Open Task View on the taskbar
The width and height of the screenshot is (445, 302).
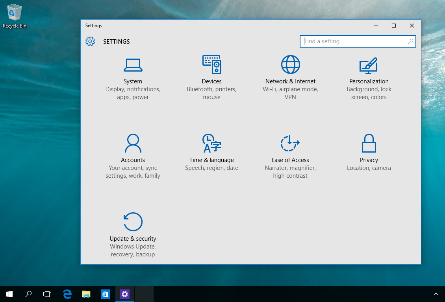pos(47,295)
